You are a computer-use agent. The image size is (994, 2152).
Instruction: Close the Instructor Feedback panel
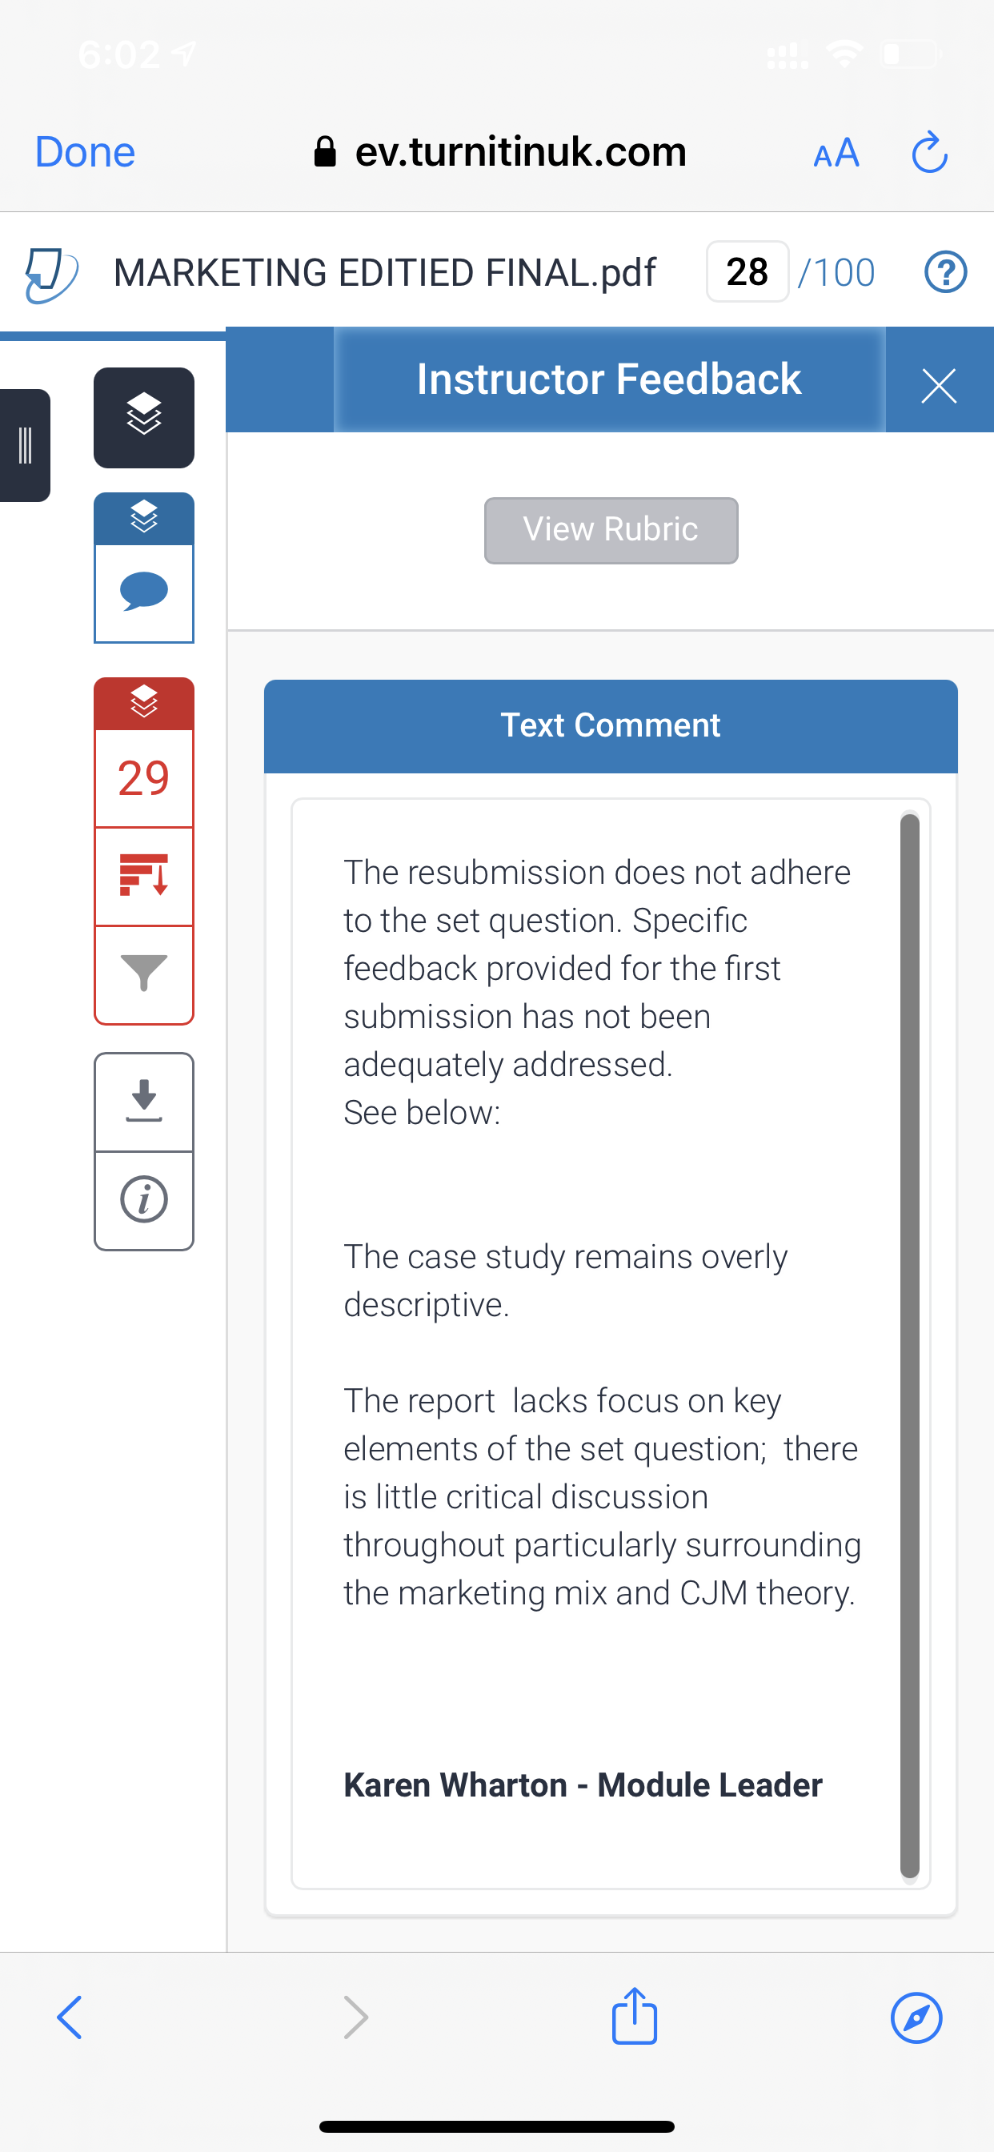(939, 386)
